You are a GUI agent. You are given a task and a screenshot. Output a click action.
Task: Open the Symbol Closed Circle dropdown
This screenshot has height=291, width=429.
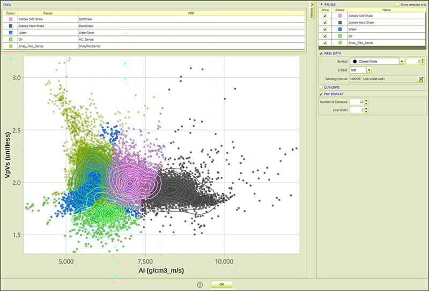(402, 62)
